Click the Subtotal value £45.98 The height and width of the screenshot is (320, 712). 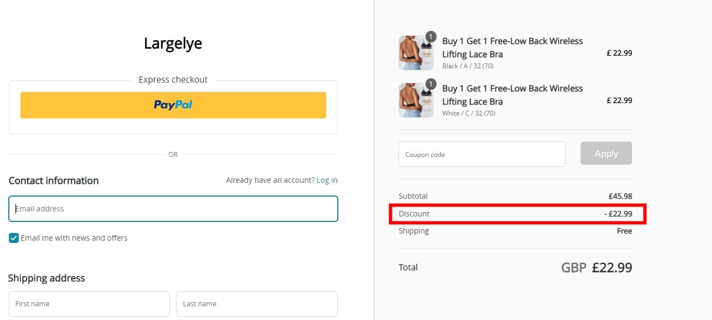click(x=620, y=196)
